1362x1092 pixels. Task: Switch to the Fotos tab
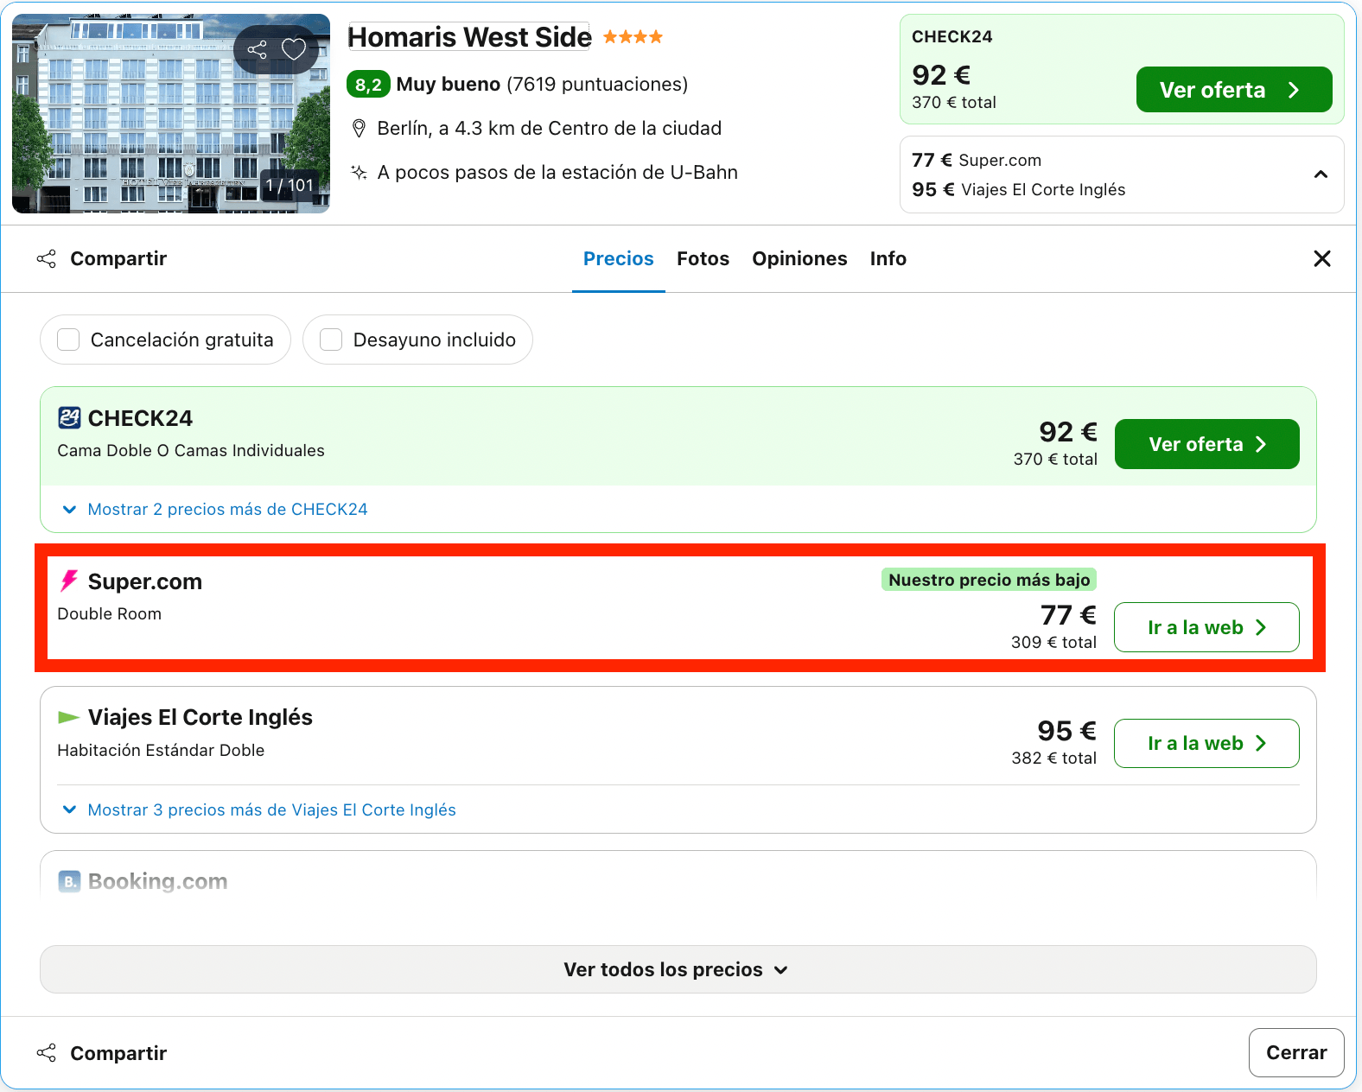click(703, 259)
